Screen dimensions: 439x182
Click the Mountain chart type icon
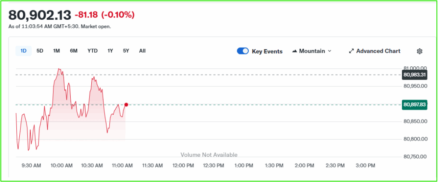(x=295, y=51)
